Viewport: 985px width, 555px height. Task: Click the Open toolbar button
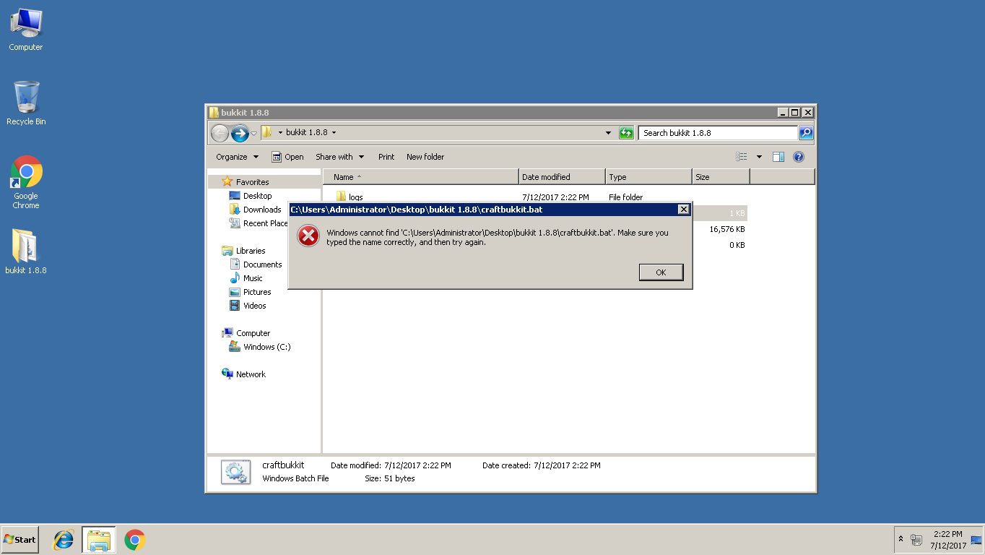(x=287, y=157)
